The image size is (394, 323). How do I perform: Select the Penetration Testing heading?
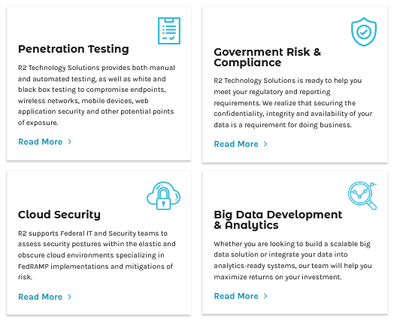coord(74,49)
